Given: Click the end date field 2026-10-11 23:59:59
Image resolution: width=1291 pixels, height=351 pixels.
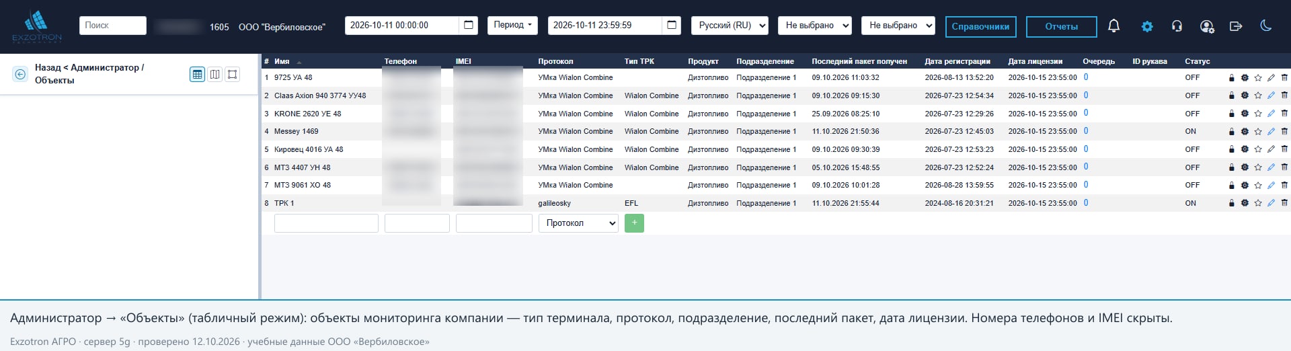Looking at the screenshot, I should [x=605, y=26].
